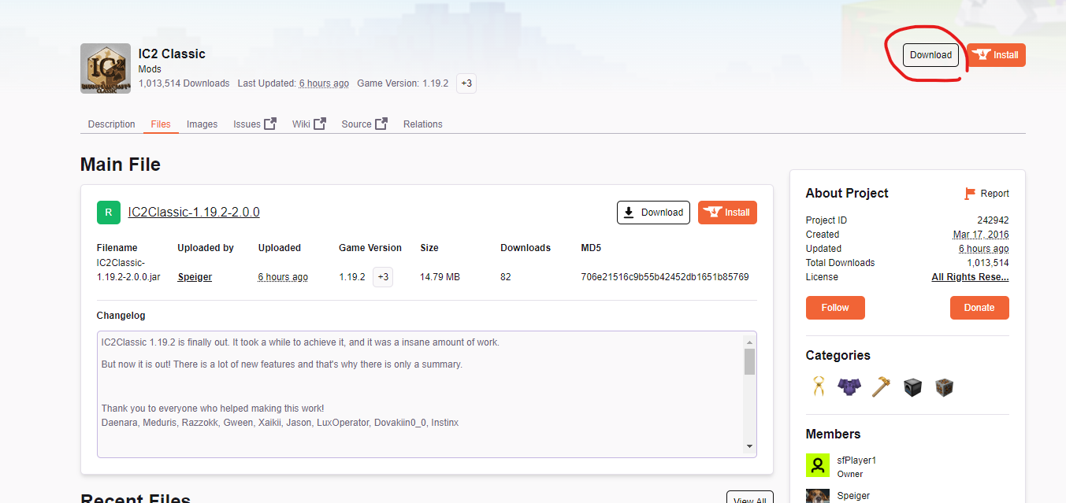Screen dimensions: 1066x503
Task: Choose the ore block category icon
Action: point(944,386)
